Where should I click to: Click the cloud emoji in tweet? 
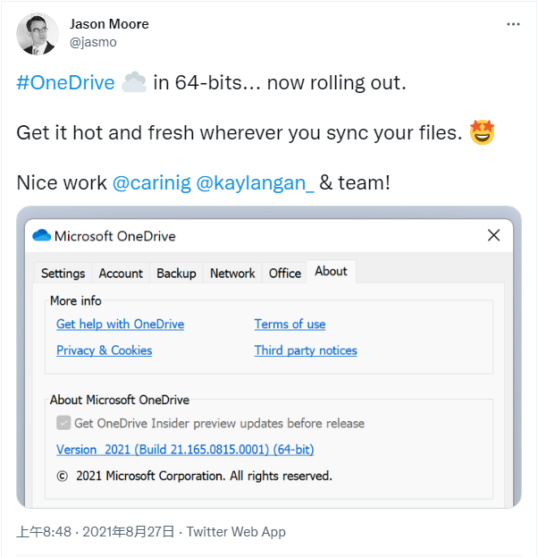[x=133, y=82]
